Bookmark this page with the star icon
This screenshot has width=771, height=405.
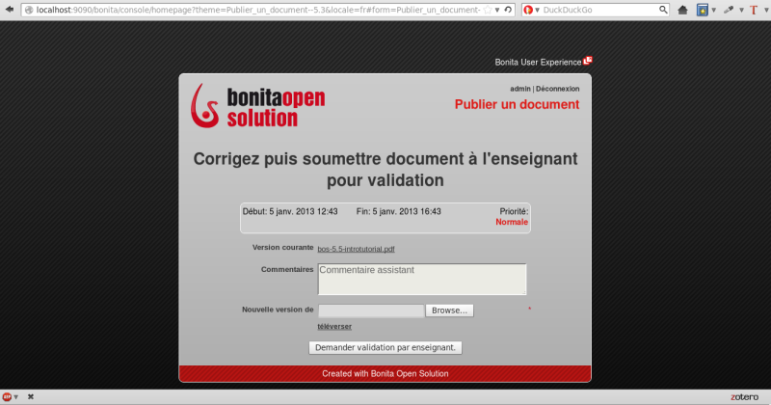488,10
